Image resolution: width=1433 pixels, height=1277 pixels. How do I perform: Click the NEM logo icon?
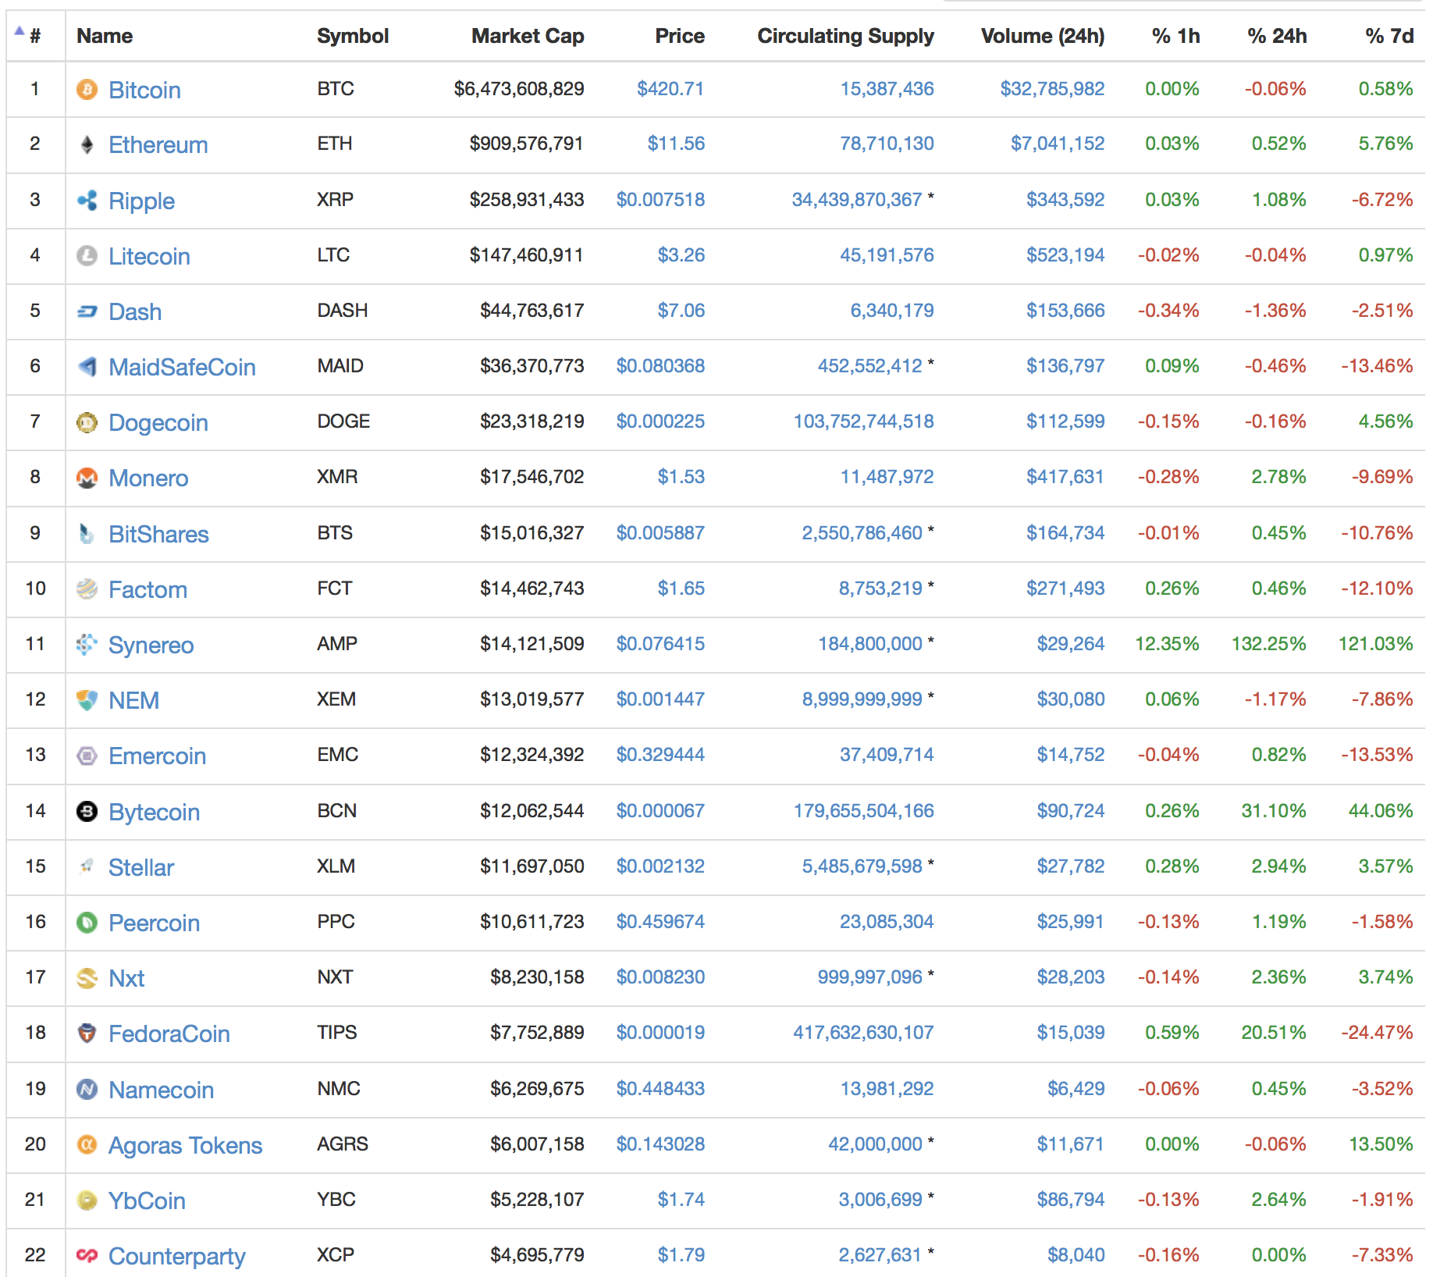[x=87, y=700]
